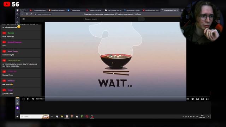Open the sidebar icon below the star
This screenshot has height=127, width=226.
(x=17, y=22)
